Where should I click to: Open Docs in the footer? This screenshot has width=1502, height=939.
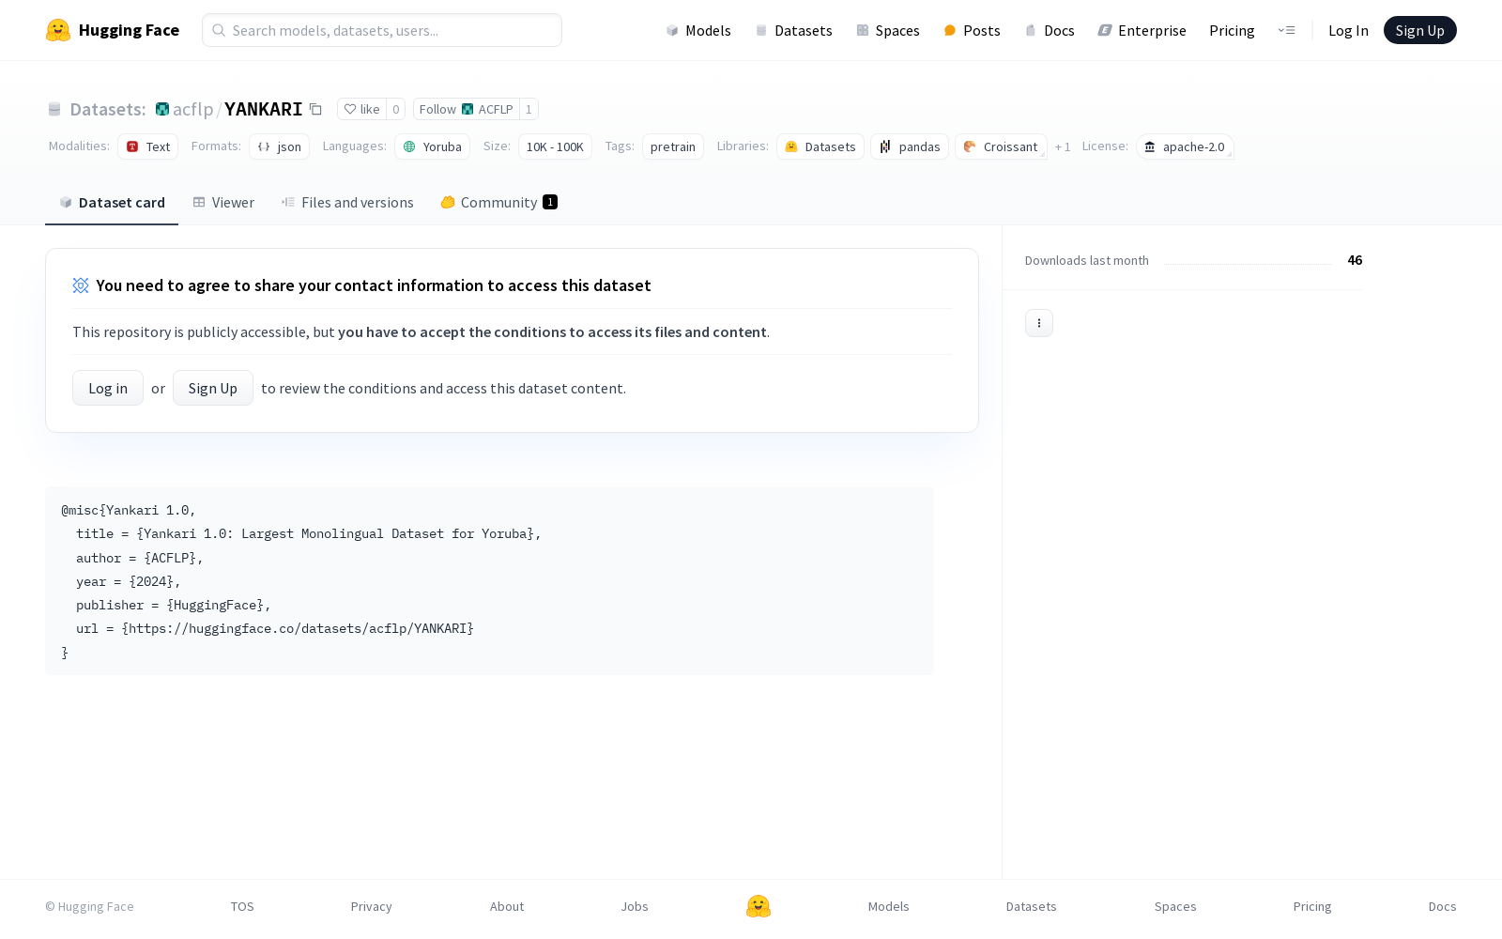point(1442,906)
